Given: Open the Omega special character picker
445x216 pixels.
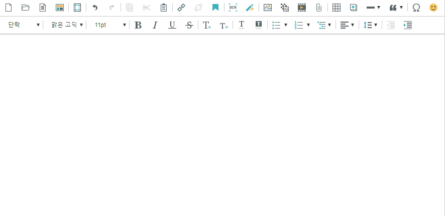Looking at the screenshot, I should [416, 8].
